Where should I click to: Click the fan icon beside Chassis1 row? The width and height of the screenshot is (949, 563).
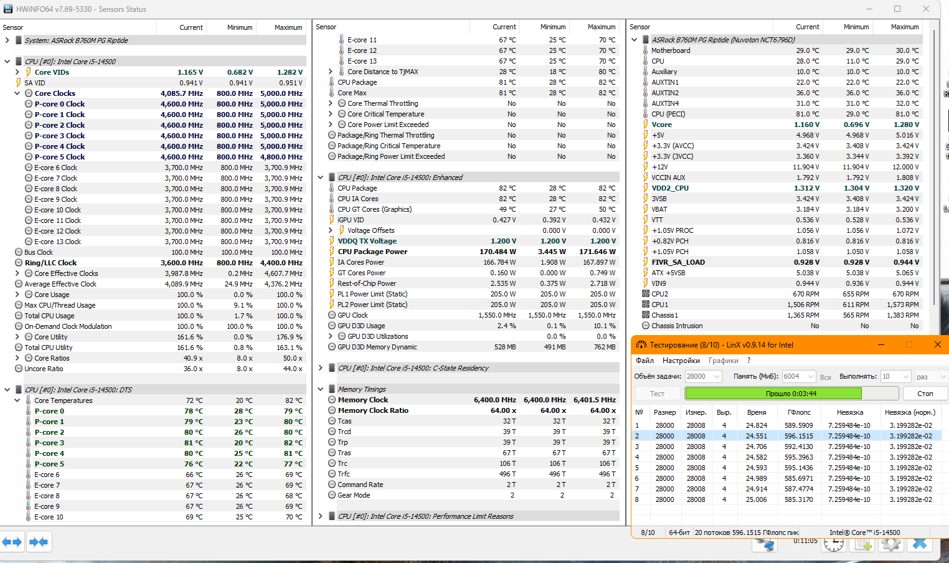(646, 315)
